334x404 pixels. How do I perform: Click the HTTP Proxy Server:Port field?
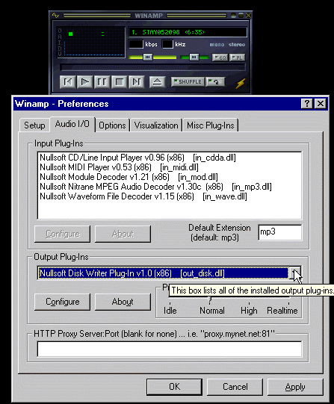click(x=170, y=349)
